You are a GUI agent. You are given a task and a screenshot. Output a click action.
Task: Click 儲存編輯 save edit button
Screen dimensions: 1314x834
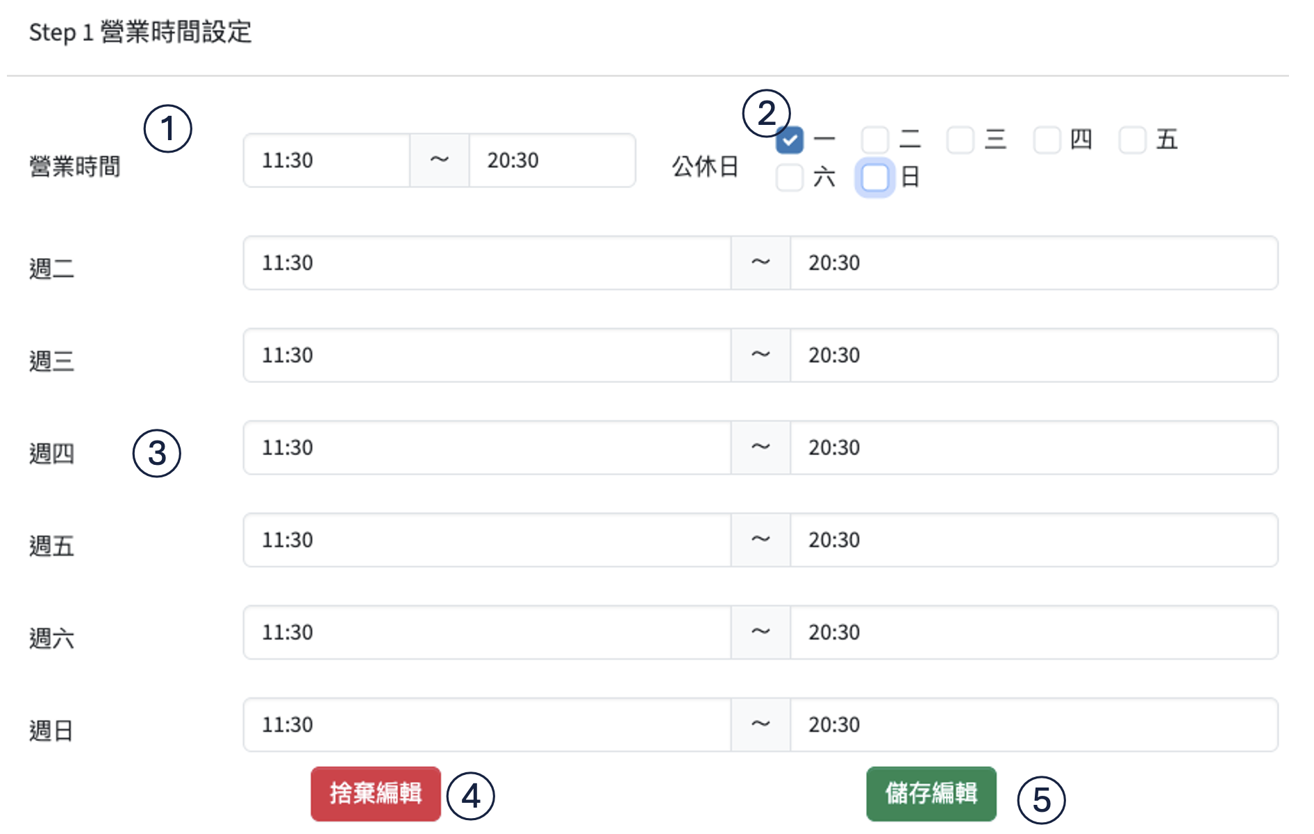tap(931, 794)
